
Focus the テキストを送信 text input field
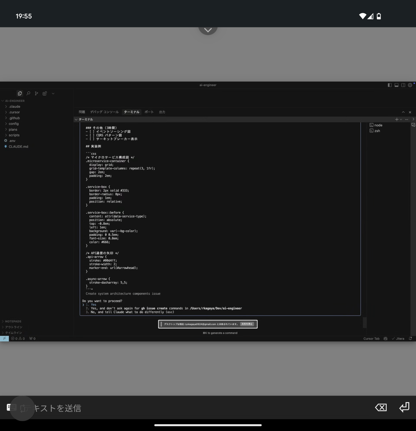coord(197,408)
